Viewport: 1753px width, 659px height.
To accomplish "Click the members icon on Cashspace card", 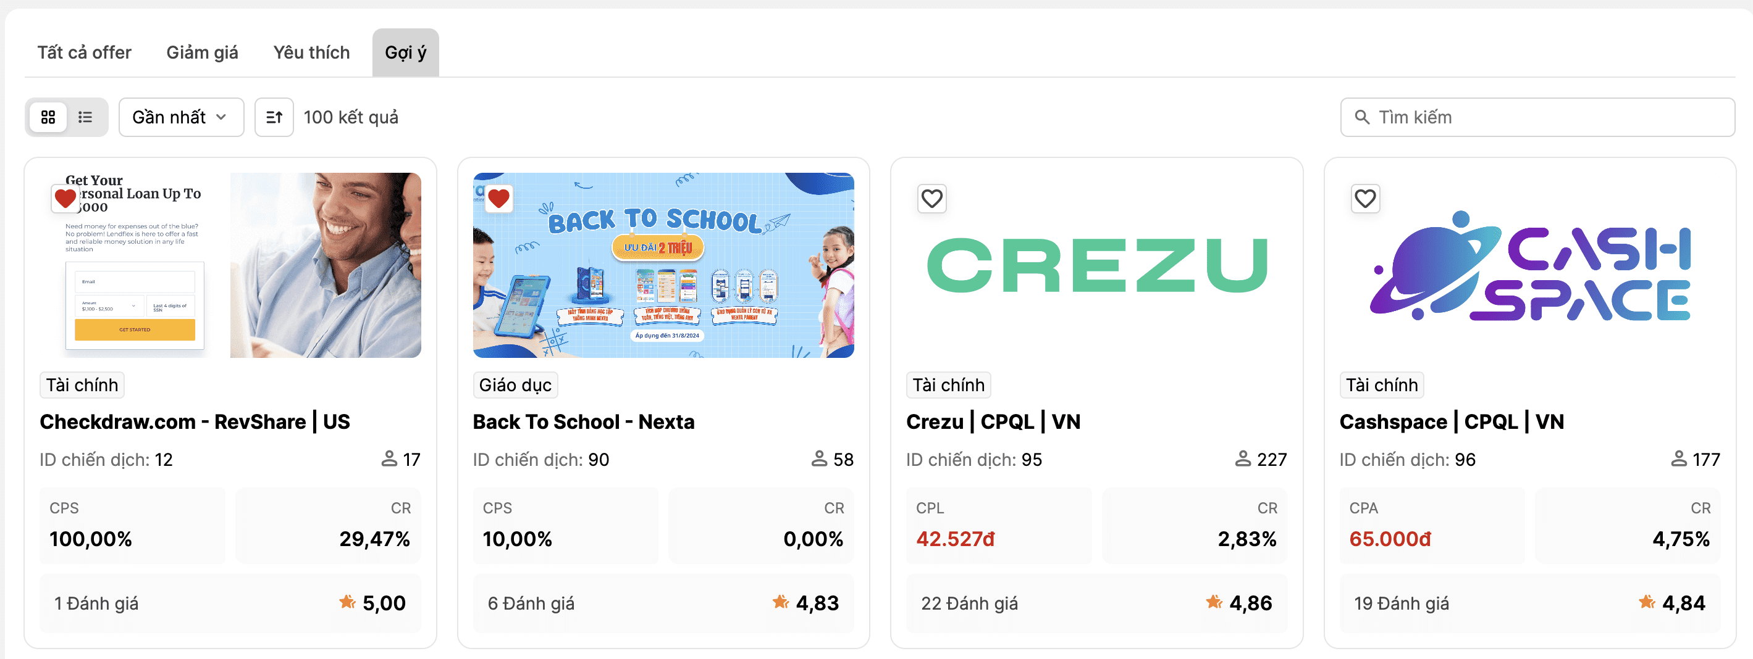I will [x=1678, y=459].
